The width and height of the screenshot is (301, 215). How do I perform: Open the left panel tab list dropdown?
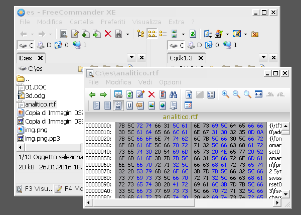(131, 57)
